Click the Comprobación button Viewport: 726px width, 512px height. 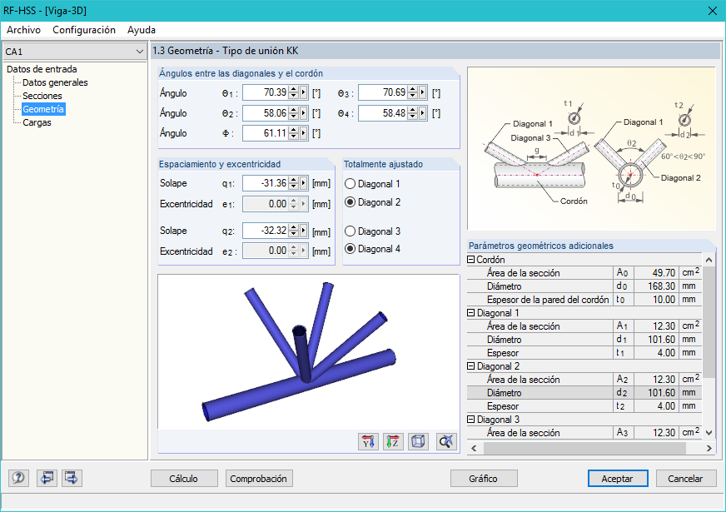(x=259, y=479)
